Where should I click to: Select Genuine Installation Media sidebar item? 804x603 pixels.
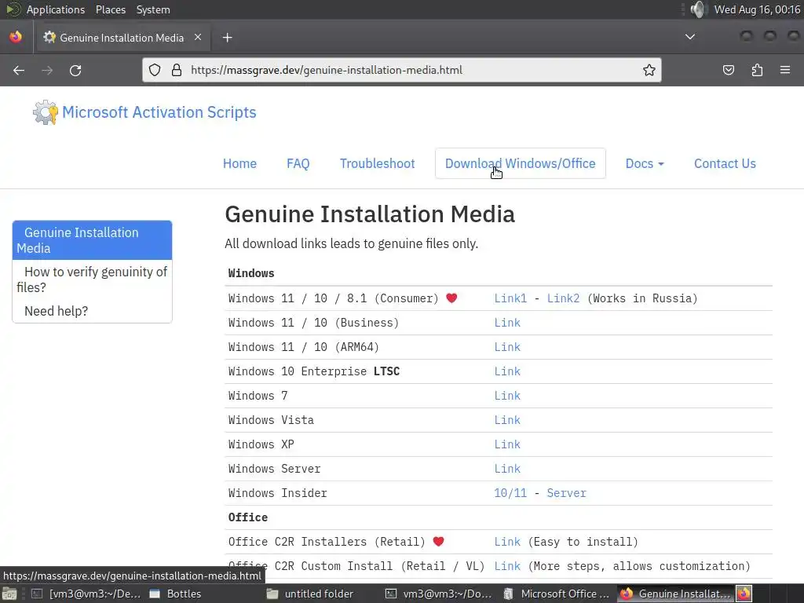pos(93,240)
